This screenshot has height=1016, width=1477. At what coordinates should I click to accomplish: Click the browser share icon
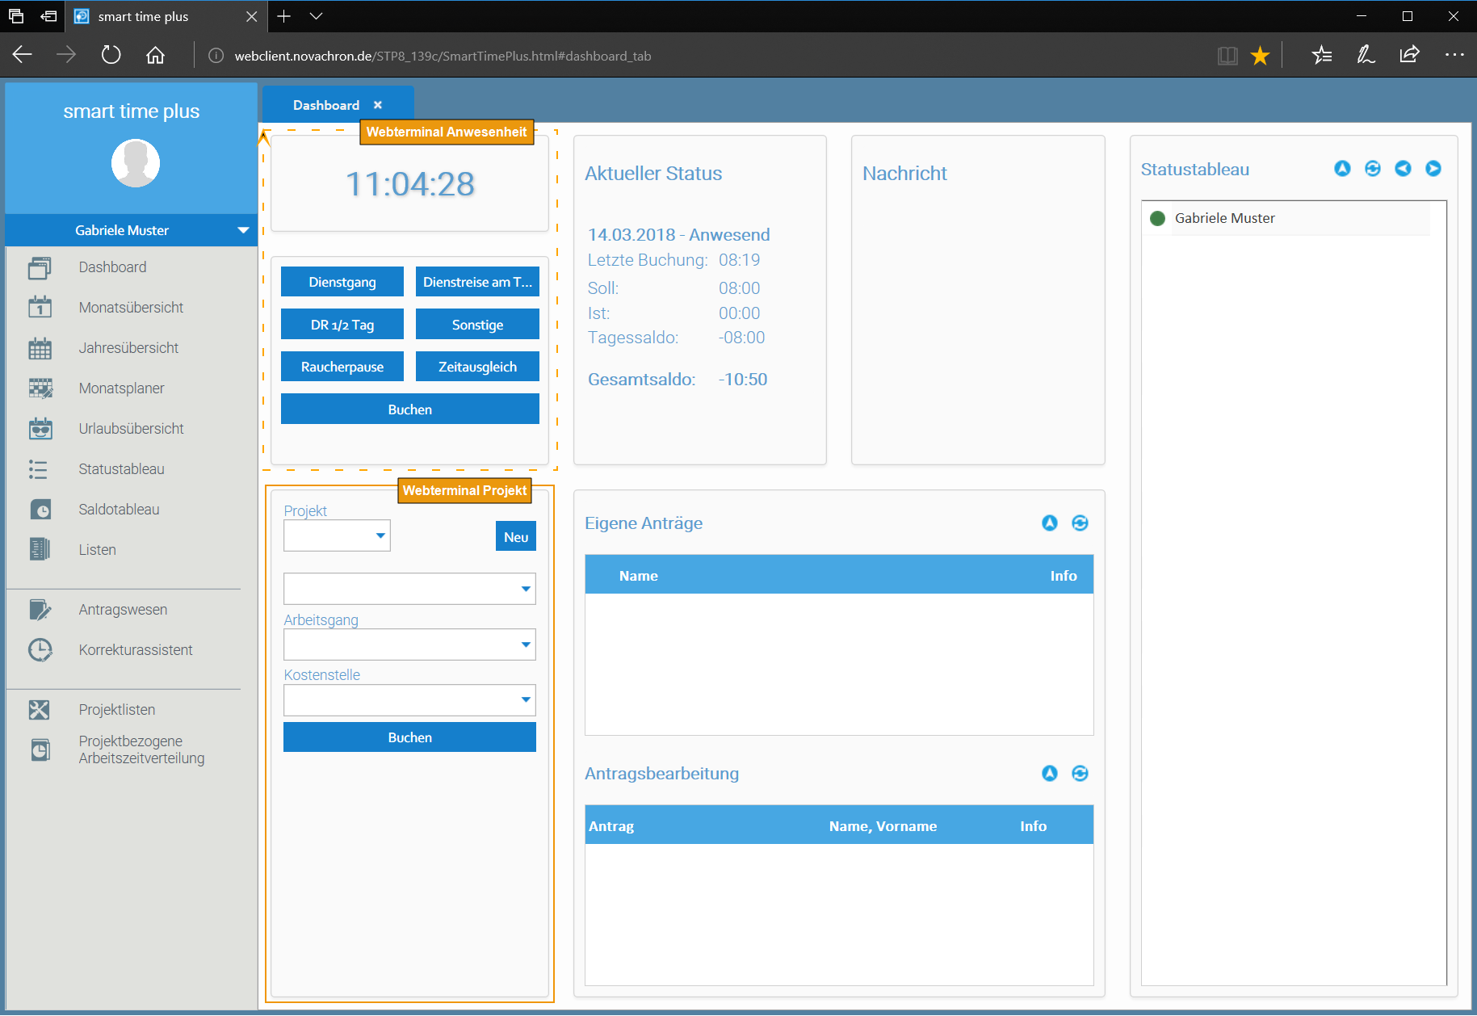pyautogui.click(x=1409, y=55)
